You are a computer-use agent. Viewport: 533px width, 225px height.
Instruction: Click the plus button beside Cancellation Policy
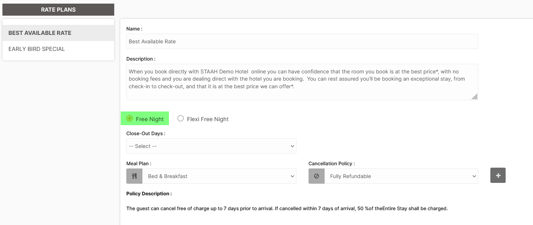point(498,175)
